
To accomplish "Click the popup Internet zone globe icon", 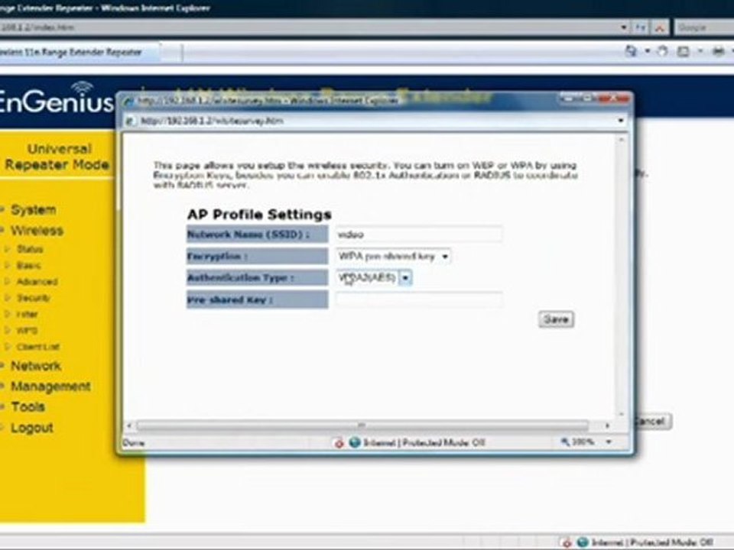I will pyautogui.click(x=355, y=442).
